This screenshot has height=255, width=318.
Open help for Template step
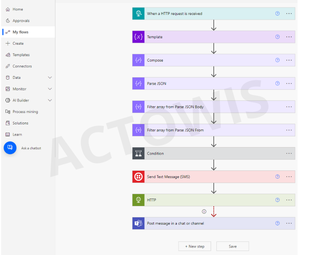click(x=277, y=37)
